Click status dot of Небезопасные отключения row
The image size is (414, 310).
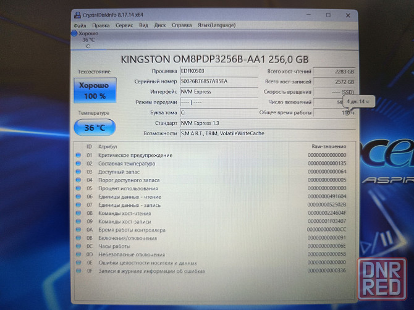(78, 254)
